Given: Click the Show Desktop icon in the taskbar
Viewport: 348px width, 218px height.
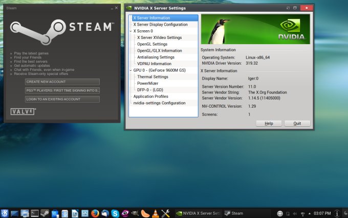Looking at the screenshot, I should click(x=15, y=213).
